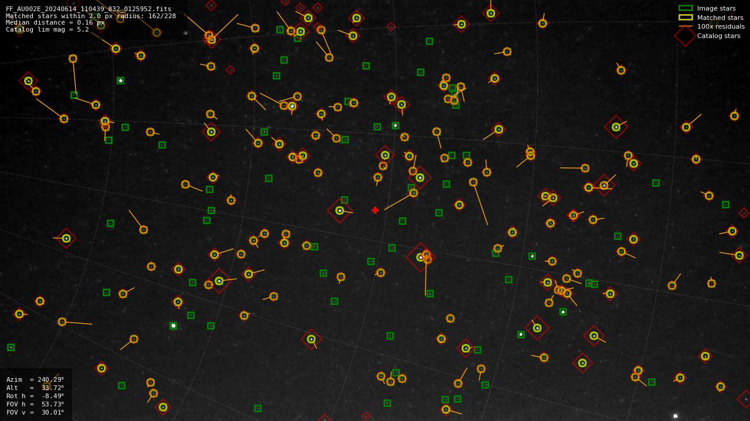
Task: Click the green 'Image stars' legend marker
Action: (685, 8)
